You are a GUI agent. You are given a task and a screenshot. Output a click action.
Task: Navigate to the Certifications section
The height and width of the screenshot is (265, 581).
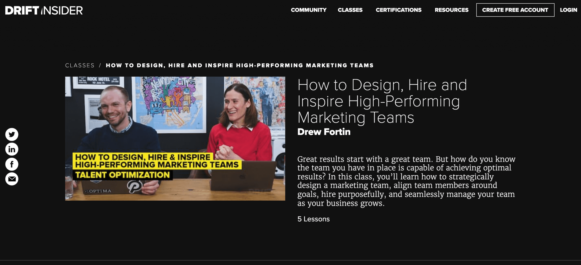(398, 10)
